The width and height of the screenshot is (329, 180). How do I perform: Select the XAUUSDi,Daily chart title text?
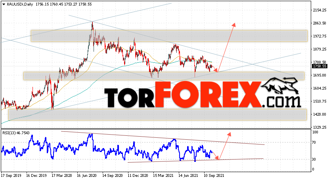(19, 4)
